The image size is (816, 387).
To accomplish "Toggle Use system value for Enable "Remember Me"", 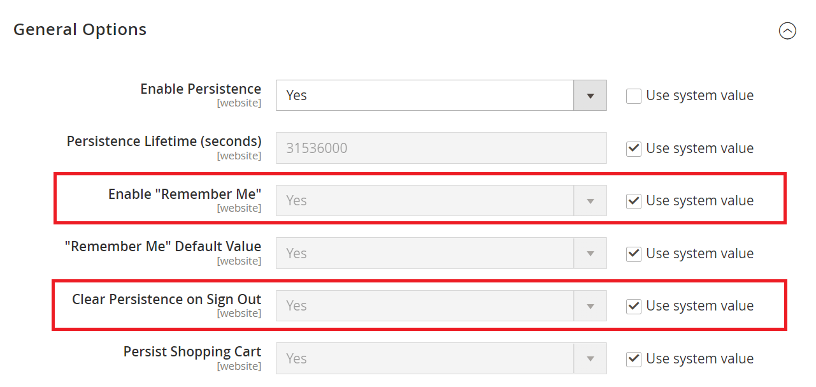I will point(634,201).
